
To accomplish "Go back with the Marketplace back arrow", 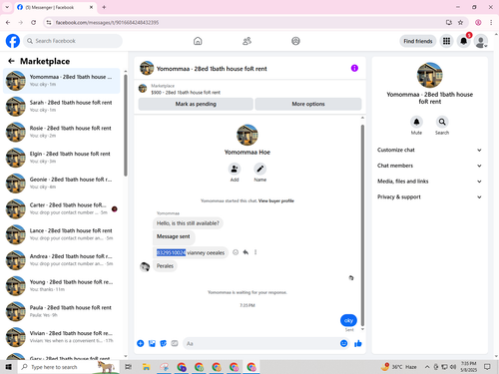I will click(11, 61).
